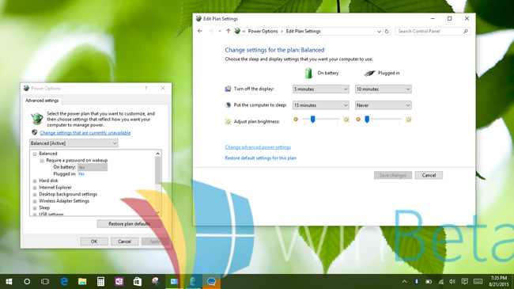Click the battery icon above On battery
Image resolution: width=514 pixels, height=289 pixels.
point(308,73)
